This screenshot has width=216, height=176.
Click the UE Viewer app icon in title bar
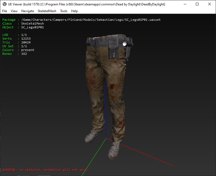click(x=4, y=4)
